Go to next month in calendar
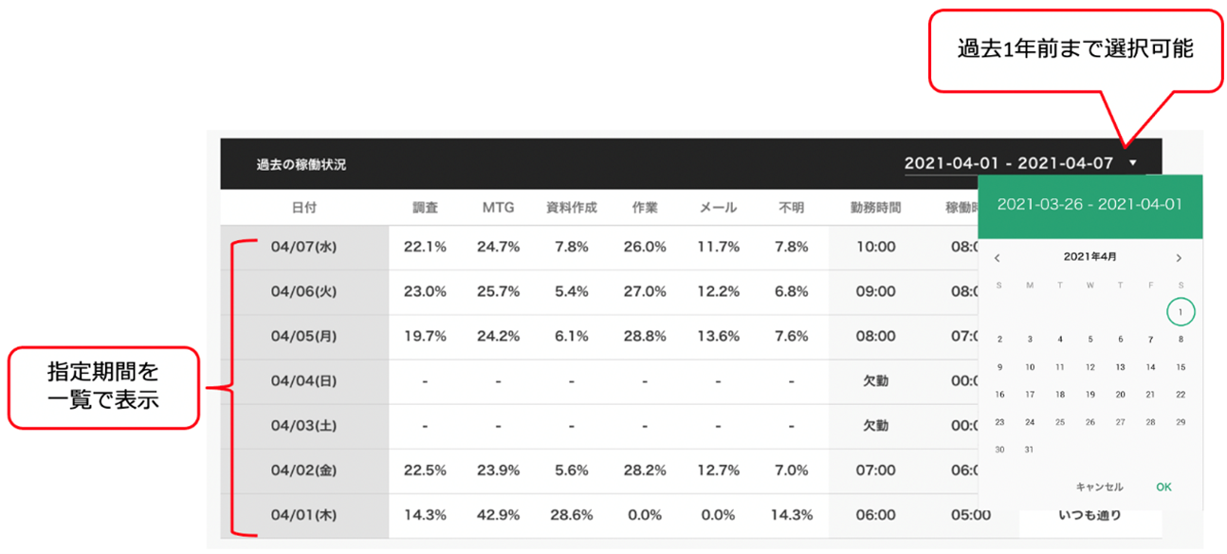The image size is (1227, 554). pos(1179,258)
